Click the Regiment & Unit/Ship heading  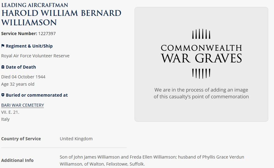(29, 46)
